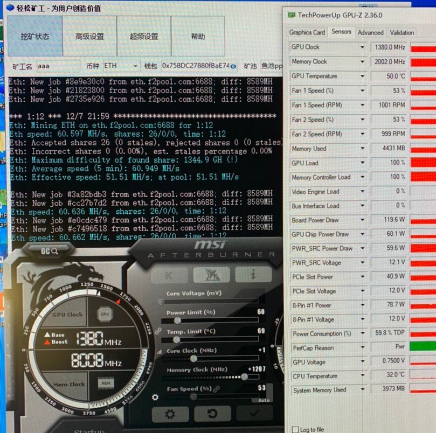Click the 59.8 % TDP power consumption value
436x433 pixels.
tap(389, 333)
